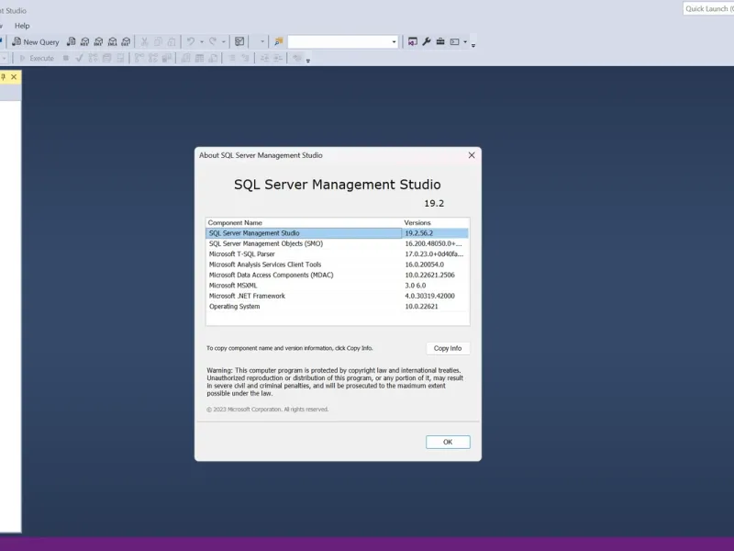This screenshot has height=551, width=734.
Task: Open the Database Engine Query icon
Action: 72,41
